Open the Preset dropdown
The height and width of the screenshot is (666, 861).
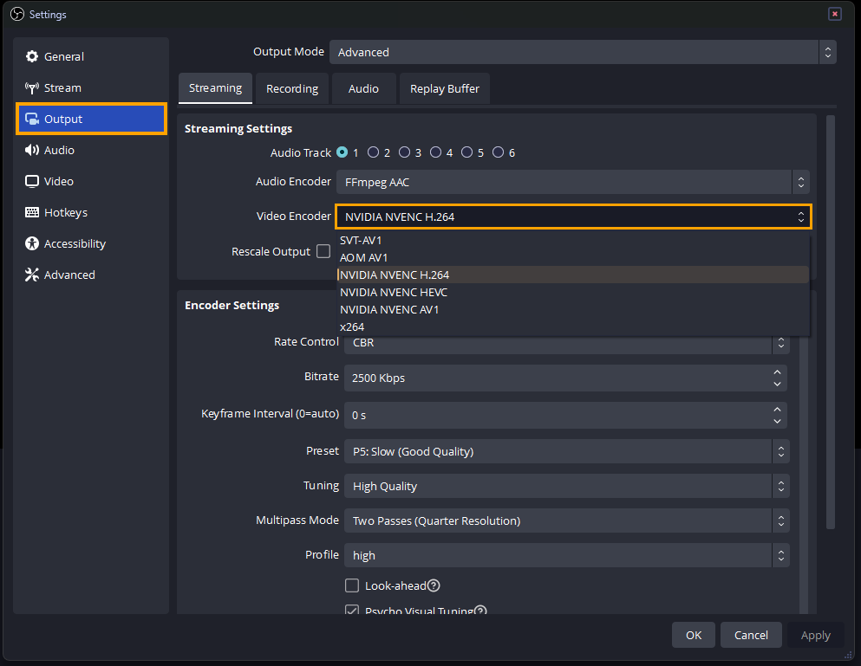click(567, 451)
